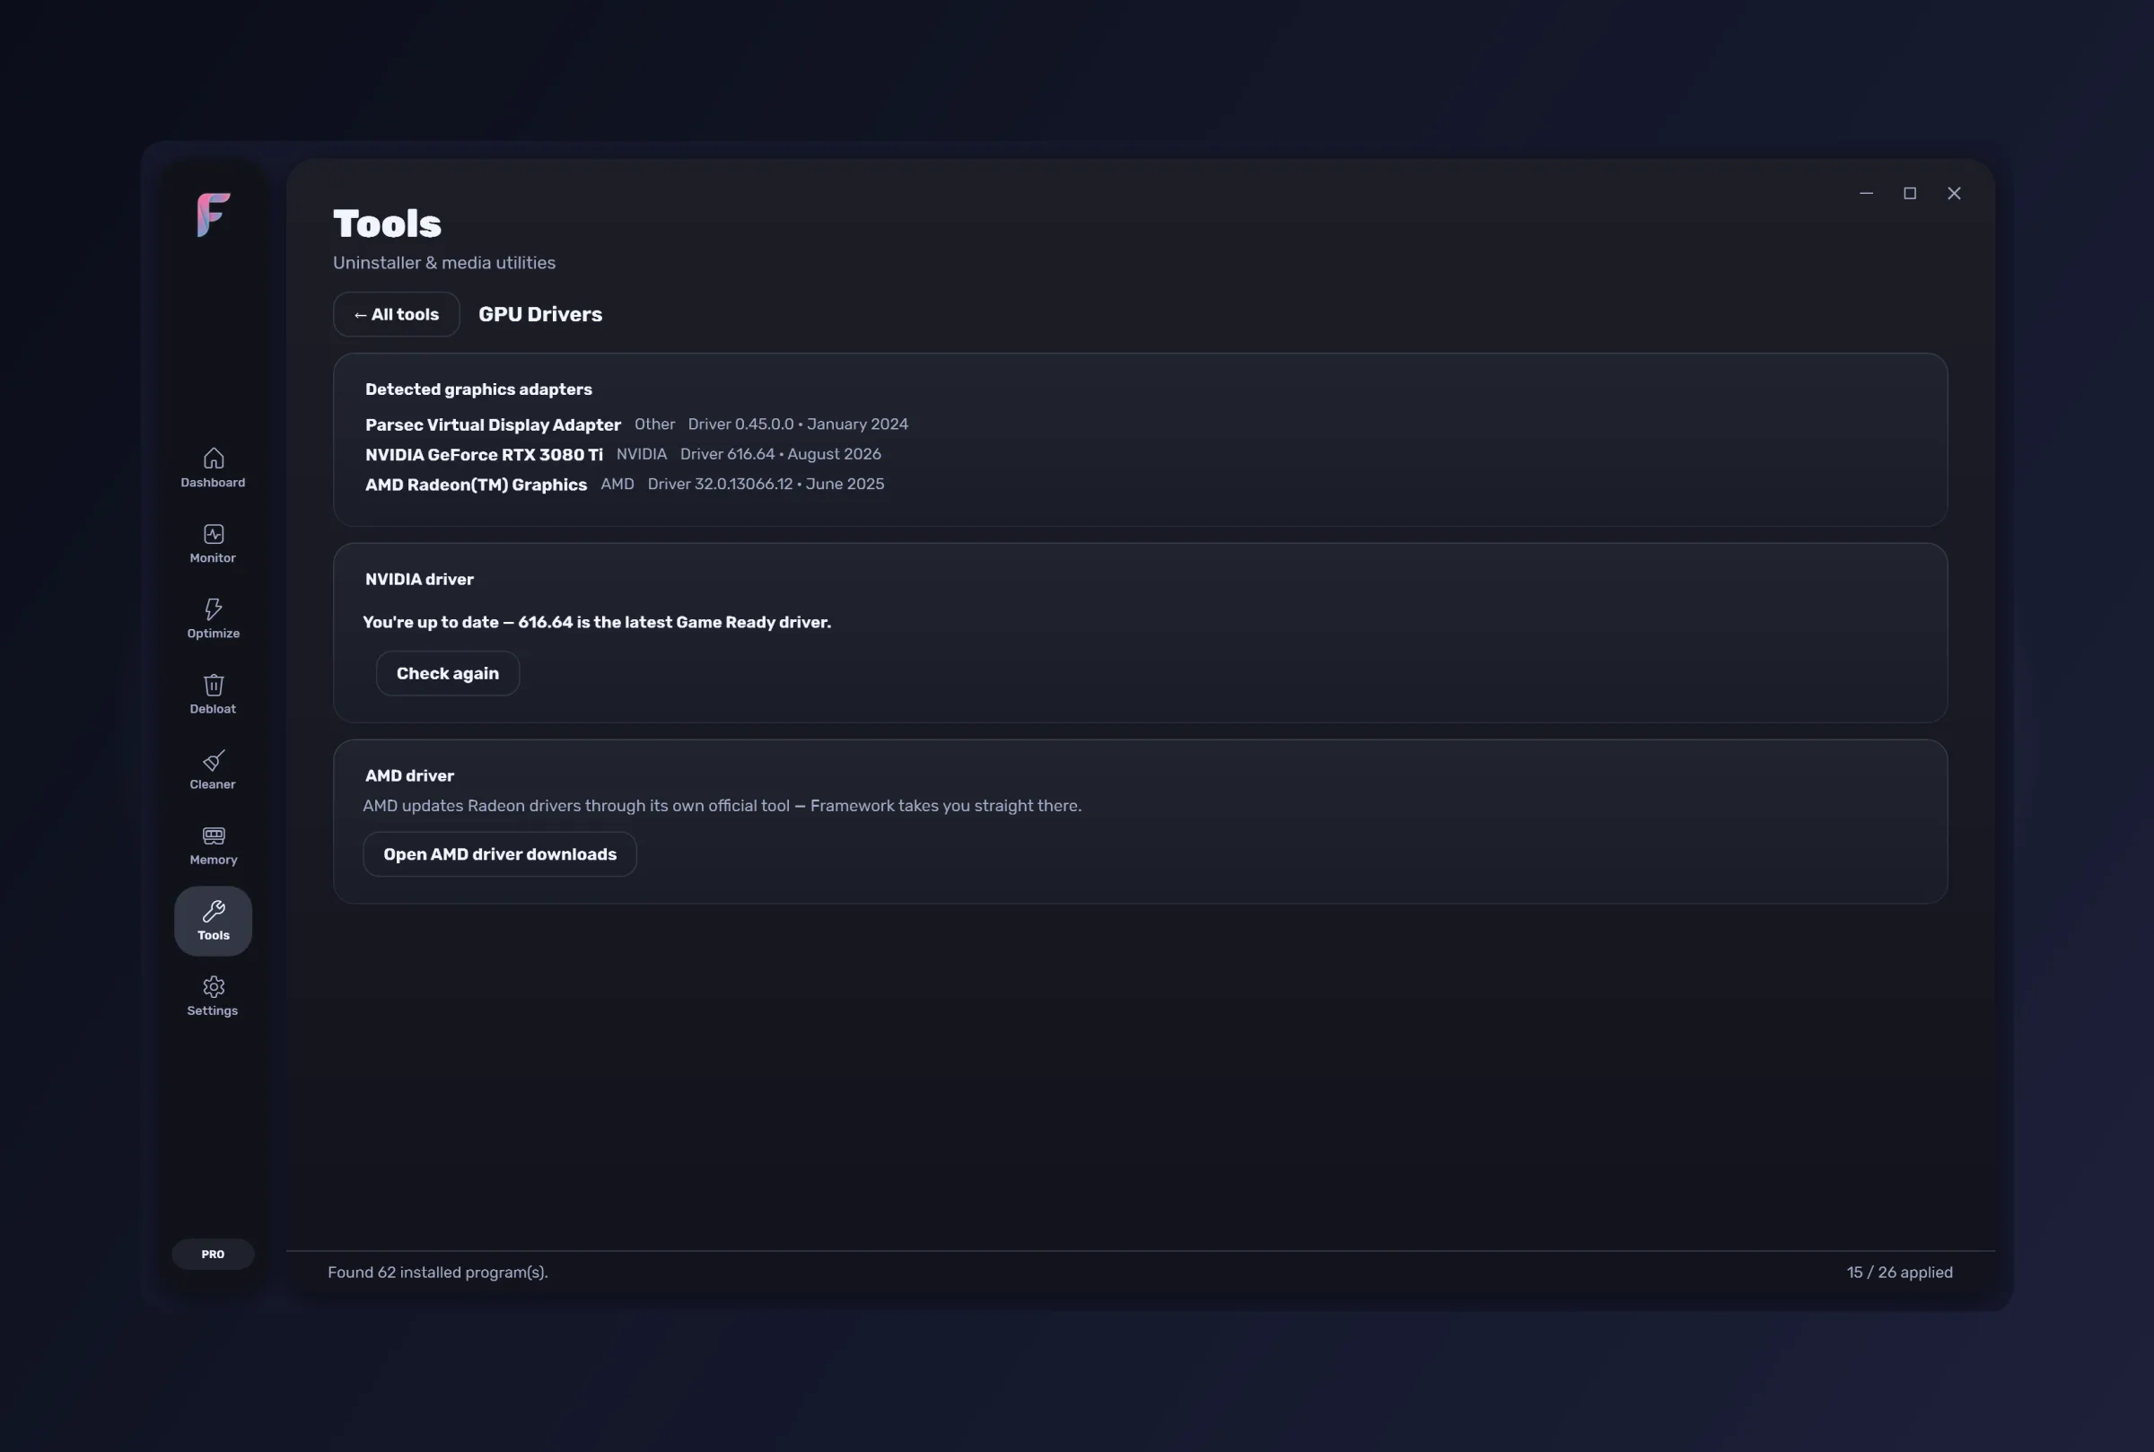Image resolution: width=2154 pixels, height=1452 pixels.
Task: Click Uninstaller & media utilities subtitle
Action: 444,263
